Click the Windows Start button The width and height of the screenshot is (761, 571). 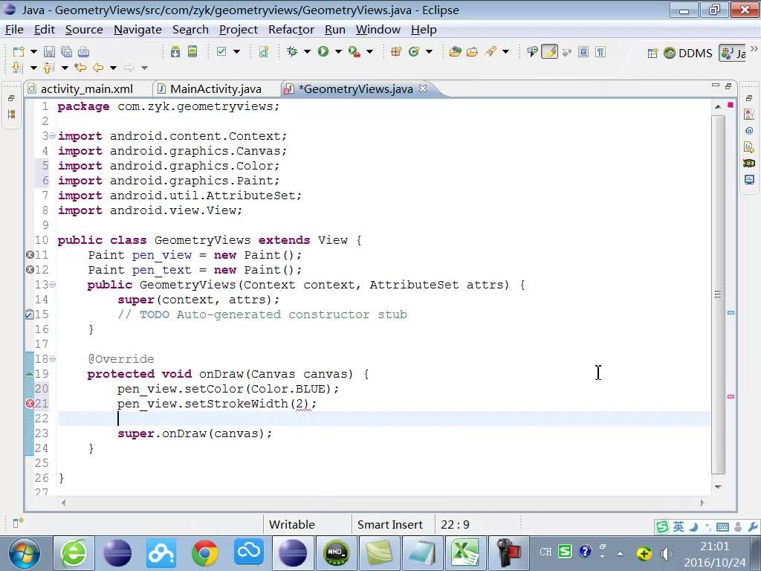tap(25, 553)
